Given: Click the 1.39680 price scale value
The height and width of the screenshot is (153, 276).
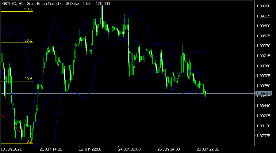Looking at the screenshot, I should pyautogui.click(x=263, y=26).
